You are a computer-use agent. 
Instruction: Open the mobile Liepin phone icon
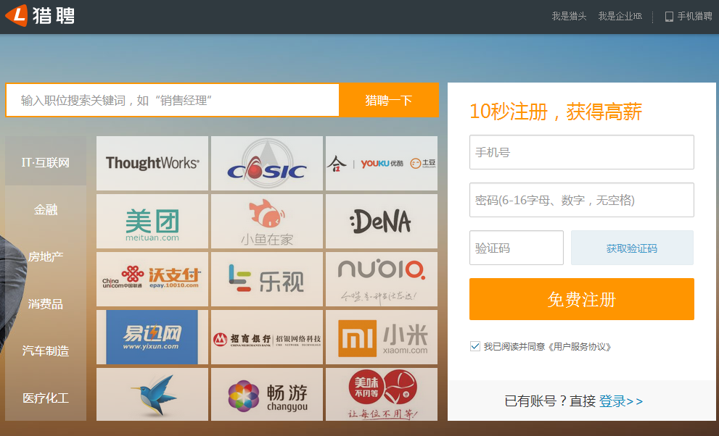click(x=669, y=17)
